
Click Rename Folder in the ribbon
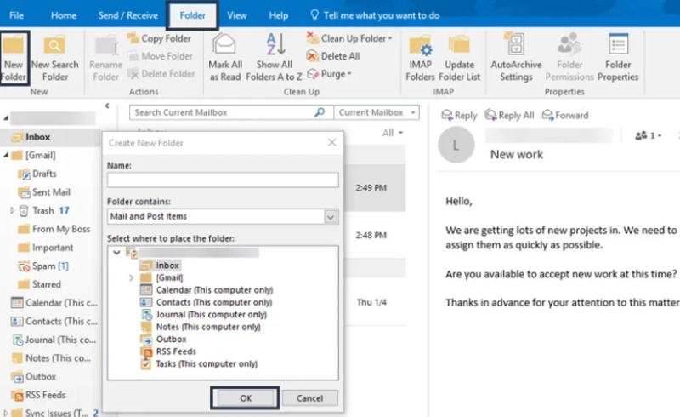(x=105, y=58)
